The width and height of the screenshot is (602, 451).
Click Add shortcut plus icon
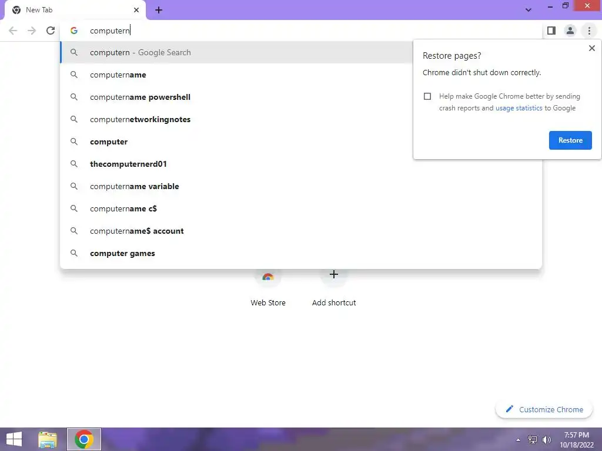[x=334, y=275]
